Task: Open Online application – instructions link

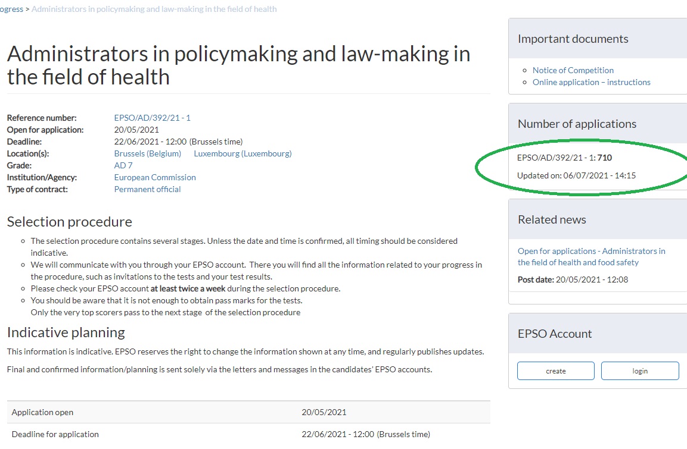Action: (591, 82)
